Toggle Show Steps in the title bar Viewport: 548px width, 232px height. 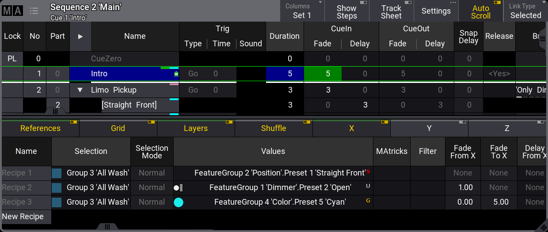click(346, 11)
